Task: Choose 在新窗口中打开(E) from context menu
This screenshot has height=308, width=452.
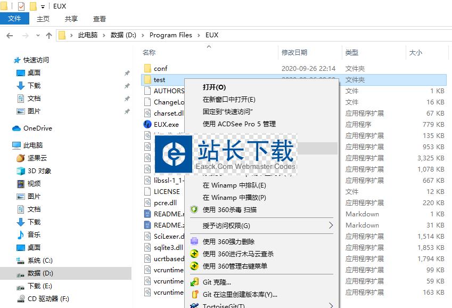Action: click(229, 100)
